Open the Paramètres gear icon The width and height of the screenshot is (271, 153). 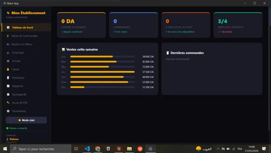click(x=8, y=111)
